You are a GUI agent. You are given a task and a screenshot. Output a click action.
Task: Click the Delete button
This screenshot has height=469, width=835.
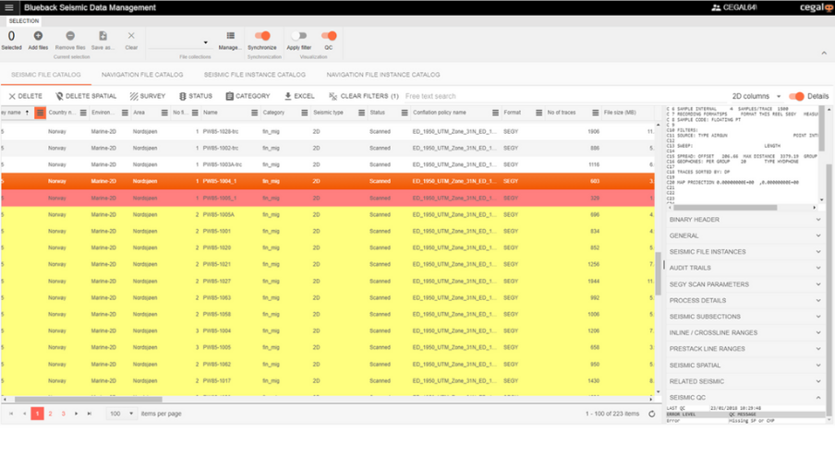coord(25,96)
